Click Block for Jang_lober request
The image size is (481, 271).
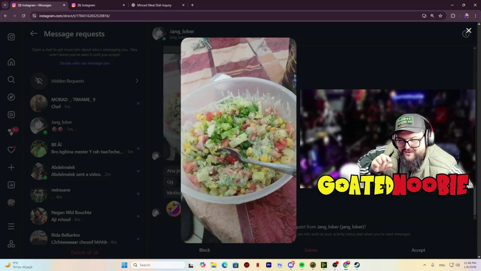[x=204, y=250]
